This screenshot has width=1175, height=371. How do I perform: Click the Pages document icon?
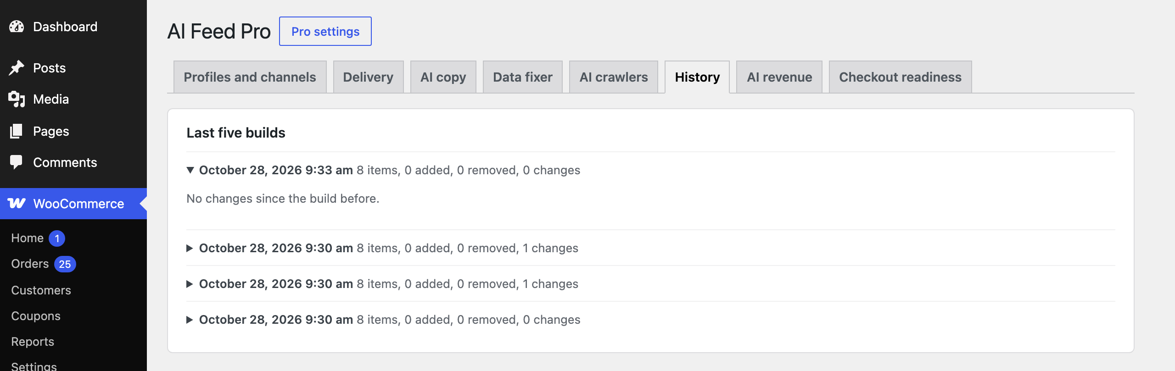click(17, 131)
